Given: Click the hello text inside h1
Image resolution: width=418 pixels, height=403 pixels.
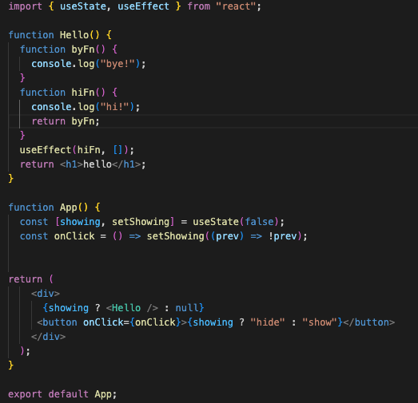Looking at the screenshot, I should coord(98,164).
